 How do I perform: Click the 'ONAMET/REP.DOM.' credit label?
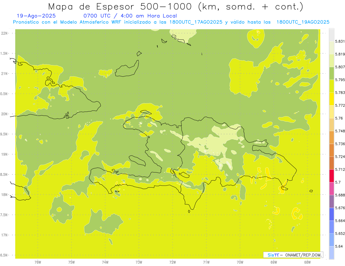pos(304,255)
